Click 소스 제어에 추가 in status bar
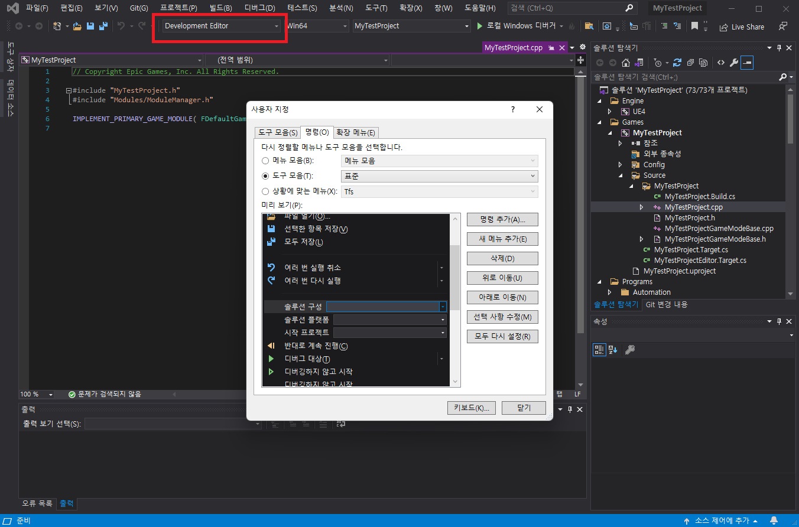 (723, 521)
